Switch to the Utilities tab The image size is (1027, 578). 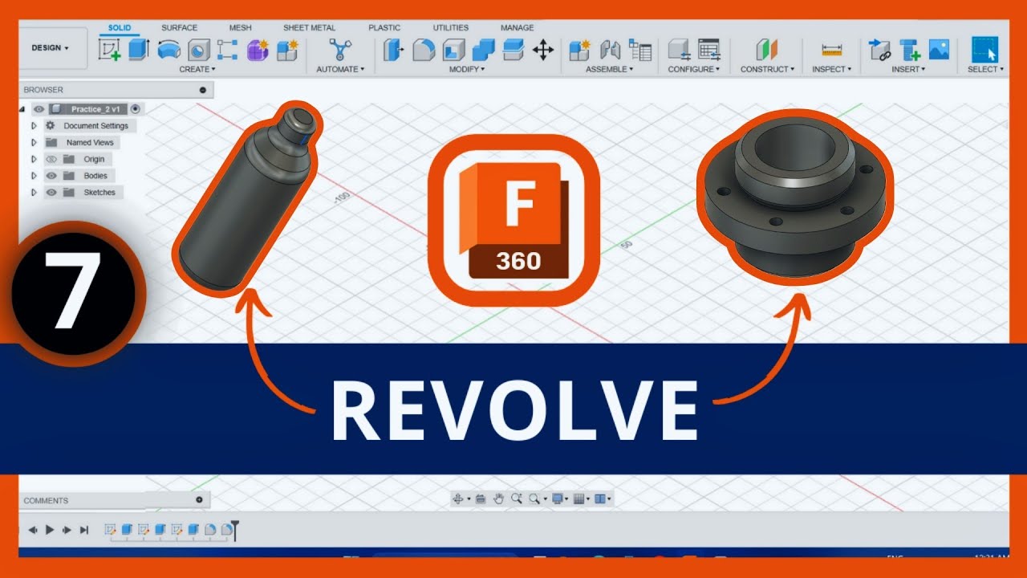[451, 28]
